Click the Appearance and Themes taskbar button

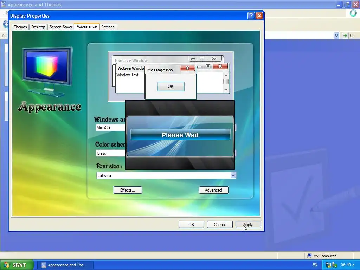65,265
